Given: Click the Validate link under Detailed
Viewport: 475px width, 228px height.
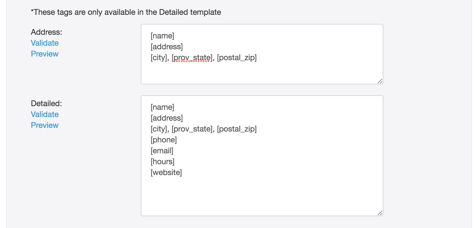Looking at the screenshot, I should [x=45, y=114].
